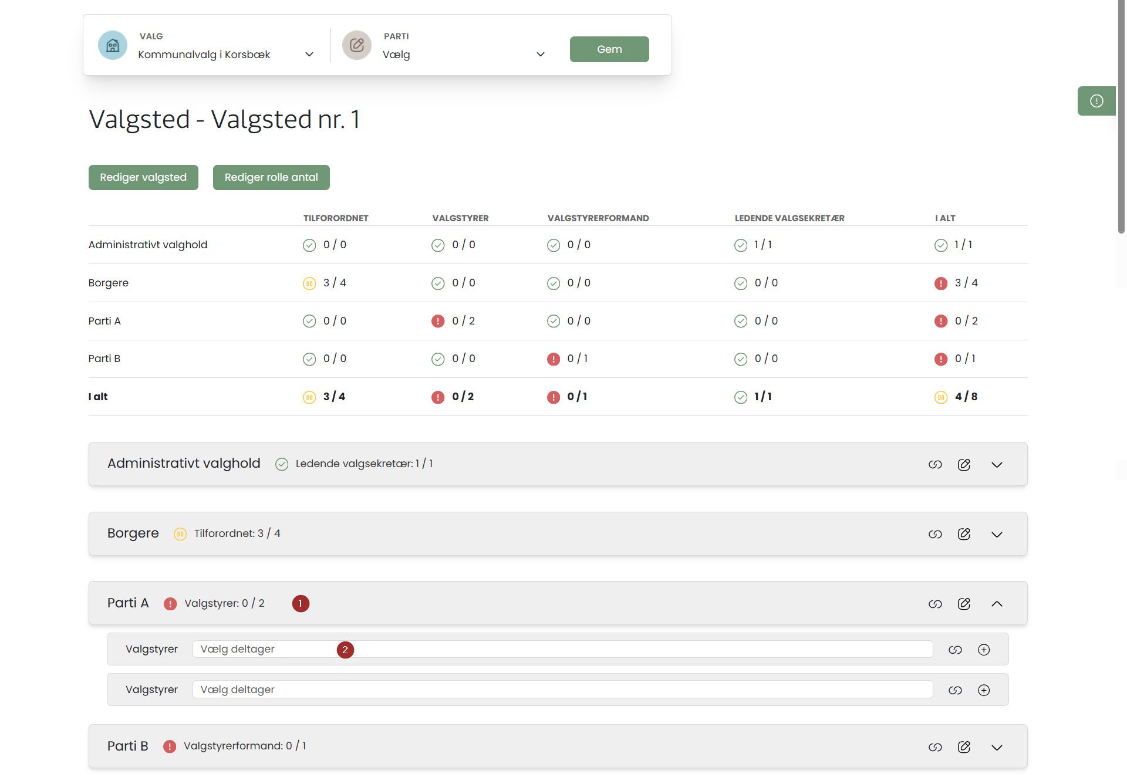
Task: Click the link icon on first Valgstyrer row
Action: pyautogui.click(x=955, y=650)
